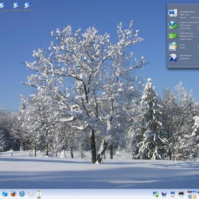Launch Firefox from the panel
Screen dimensions: 199x199
(x=13, y=194)
